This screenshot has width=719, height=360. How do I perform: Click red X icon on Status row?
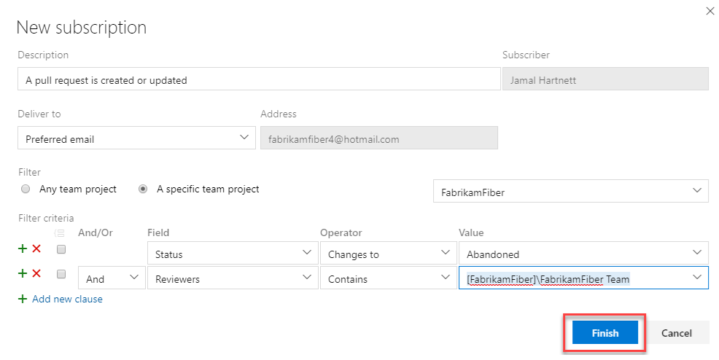click(x=36, y=249)
